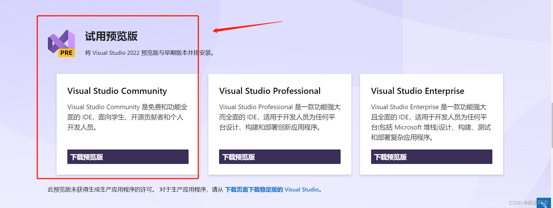Click the blue feedback icon at the bottom corner

pos(544,203)
